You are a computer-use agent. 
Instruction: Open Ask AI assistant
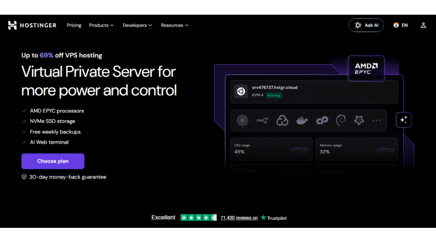point(366,25)
